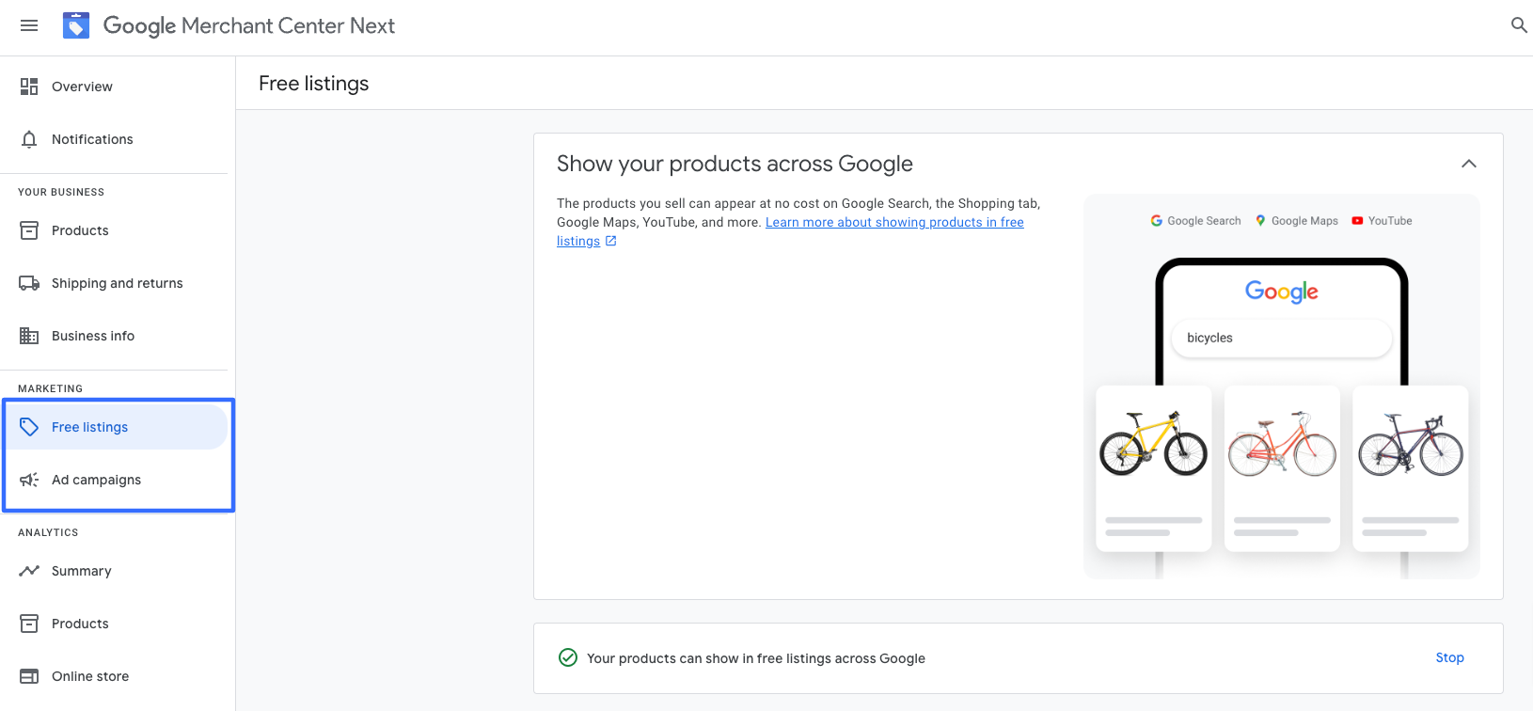The image size is (1533, 711).
Task: Click the bicycles search box illustration
Action: tap(1281, 338)
